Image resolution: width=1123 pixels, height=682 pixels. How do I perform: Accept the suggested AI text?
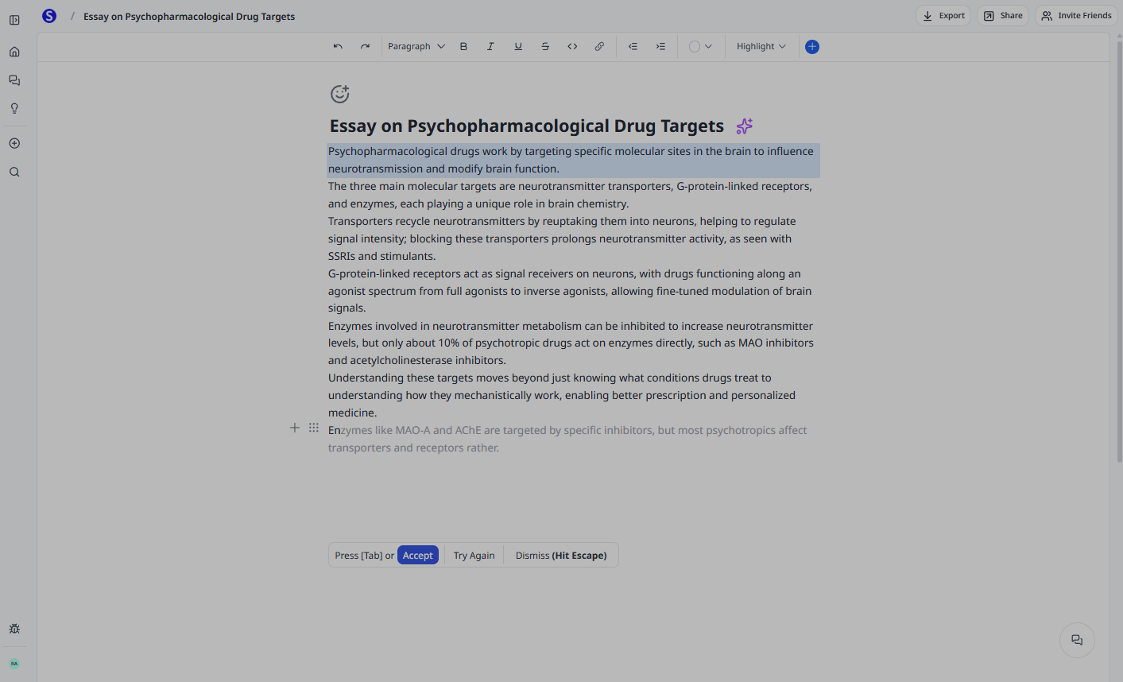417,555
